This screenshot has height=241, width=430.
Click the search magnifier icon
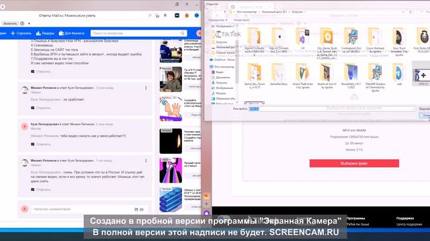tap(183, 33)
